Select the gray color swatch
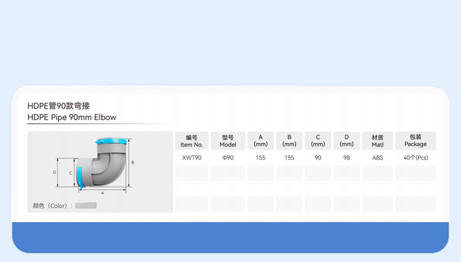 (86, 206)
